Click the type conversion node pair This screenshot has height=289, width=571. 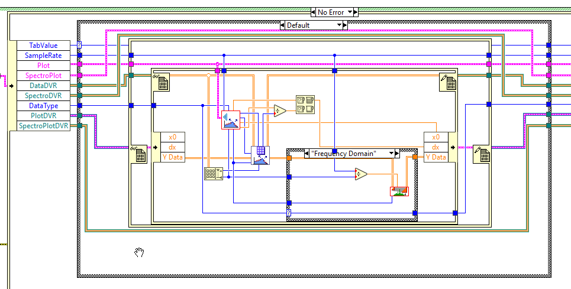pyautogui.click(x=305, y=105)
